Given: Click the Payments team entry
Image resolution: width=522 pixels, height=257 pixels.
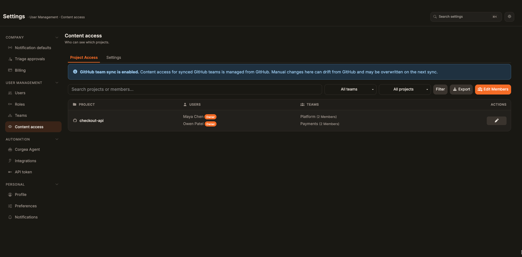Looking at the screenshot, I should [x=320, y=124].
